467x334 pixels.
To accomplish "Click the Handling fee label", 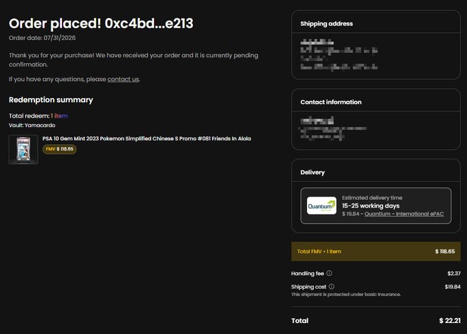I will (x=308, y=274).
